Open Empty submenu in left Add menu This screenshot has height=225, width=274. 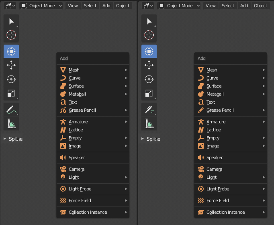click(93, 138)
